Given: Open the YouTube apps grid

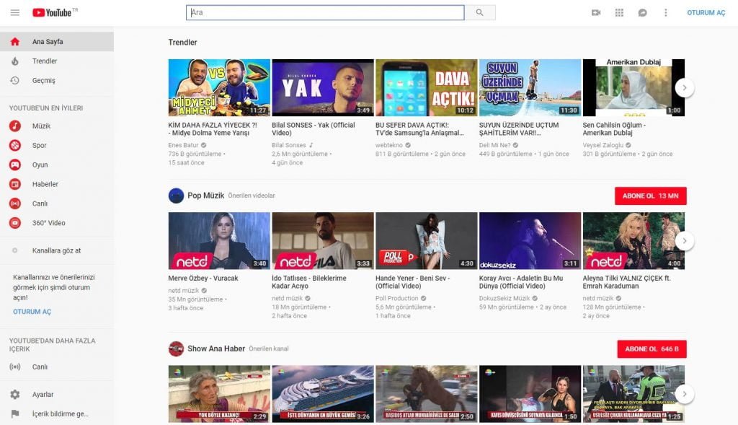Looking at the screenshot, I should point(619,13).
